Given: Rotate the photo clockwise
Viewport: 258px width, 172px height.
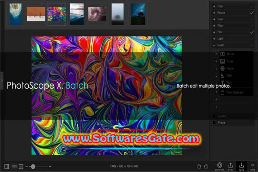Looking at the screenshot, I should click(x=206, y=167).
